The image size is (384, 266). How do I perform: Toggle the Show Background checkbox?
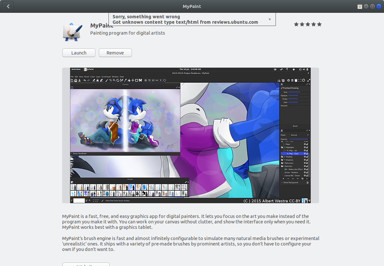(282, 183)
